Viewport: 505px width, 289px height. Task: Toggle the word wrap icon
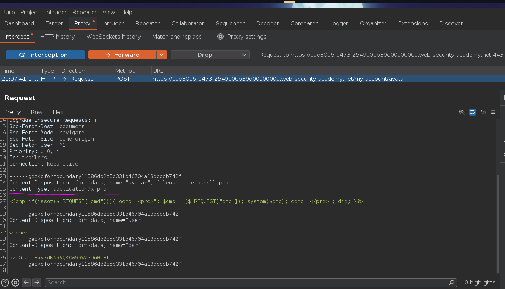472,112
